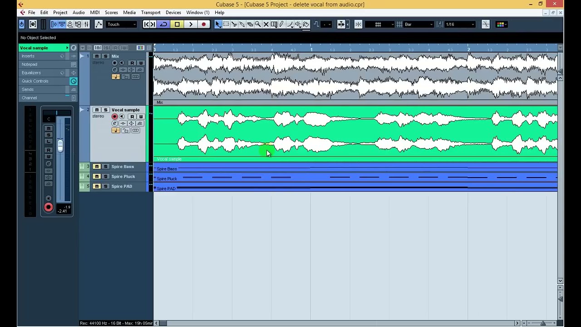Mute the Spire PAD track
581x327 pixels.
pos(97,186)
